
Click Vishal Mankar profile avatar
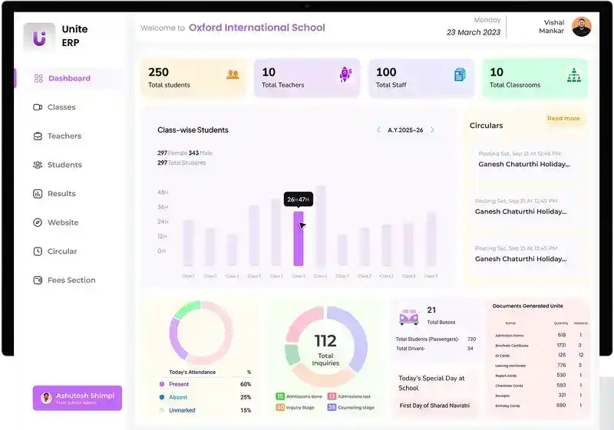pos(582,27)
